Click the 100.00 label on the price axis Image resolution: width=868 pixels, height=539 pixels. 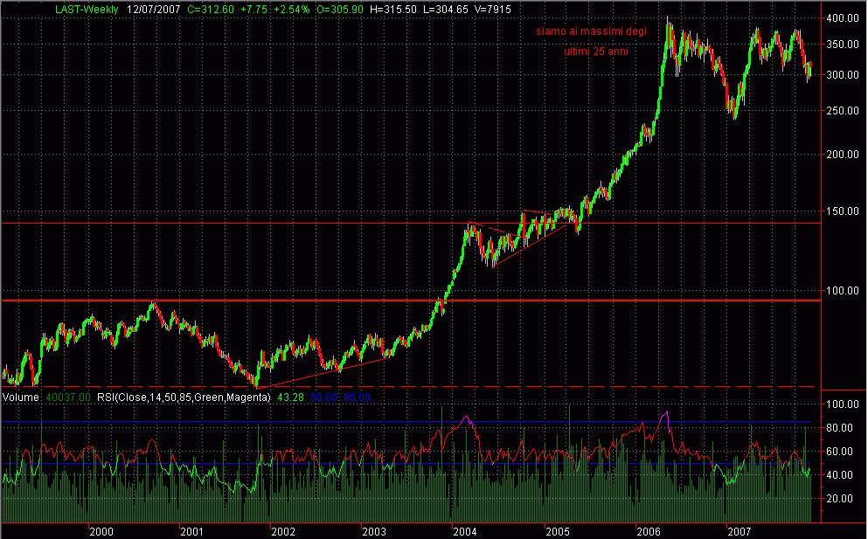pyautogui.click(x=844, y=290)
